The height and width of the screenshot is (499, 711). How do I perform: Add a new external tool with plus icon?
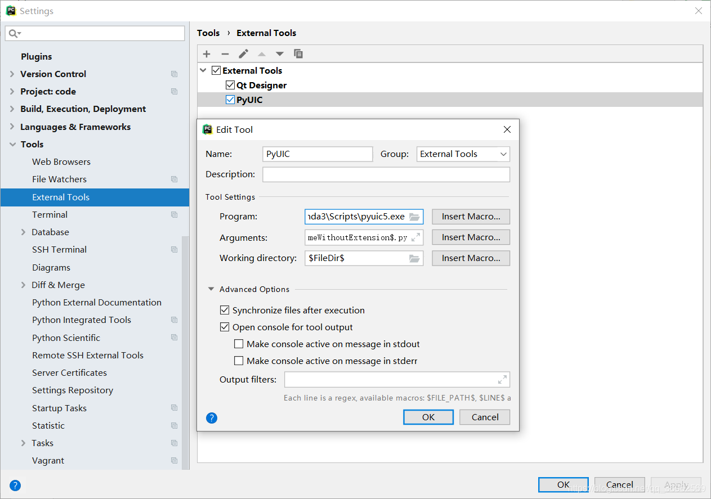click(207, 54)
